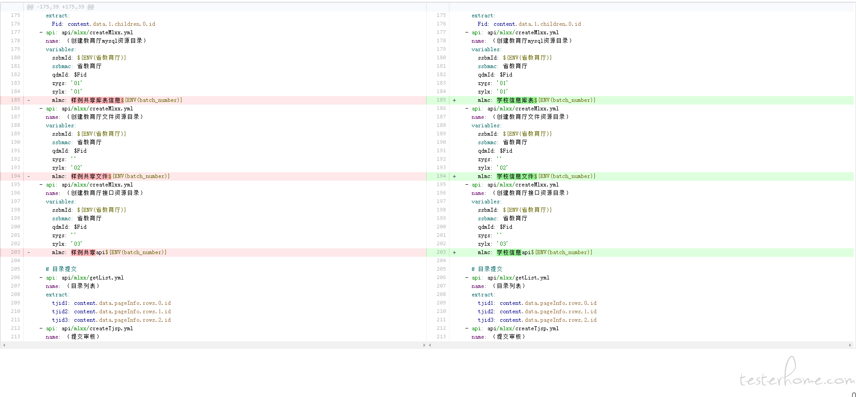Click "zylx: '03'" on left line 202
Screen dimensions: 856x397
coord(67,244)
